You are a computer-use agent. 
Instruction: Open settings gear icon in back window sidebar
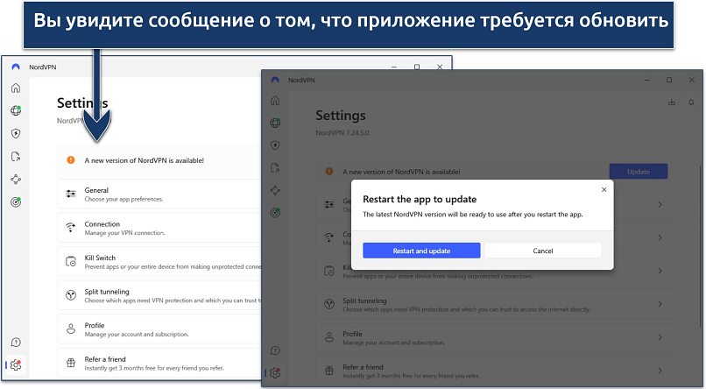coord(16,364)
